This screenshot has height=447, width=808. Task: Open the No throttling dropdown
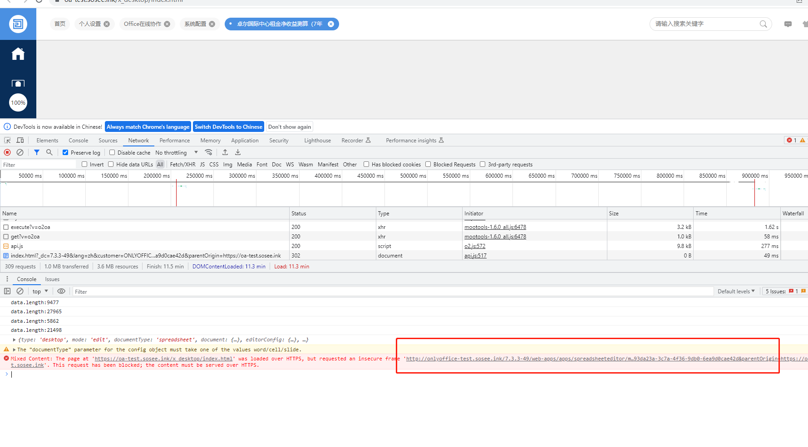point(177,152)
